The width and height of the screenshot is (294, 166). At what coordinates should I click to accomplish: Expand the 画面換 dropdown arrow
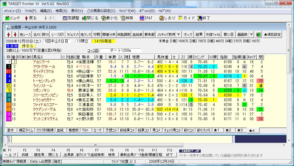click(252, 34)
